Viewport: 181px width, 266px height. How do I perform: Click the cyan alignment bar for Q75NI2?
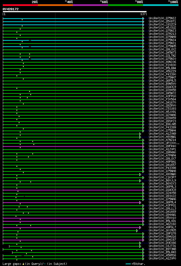tap(73, 18)
